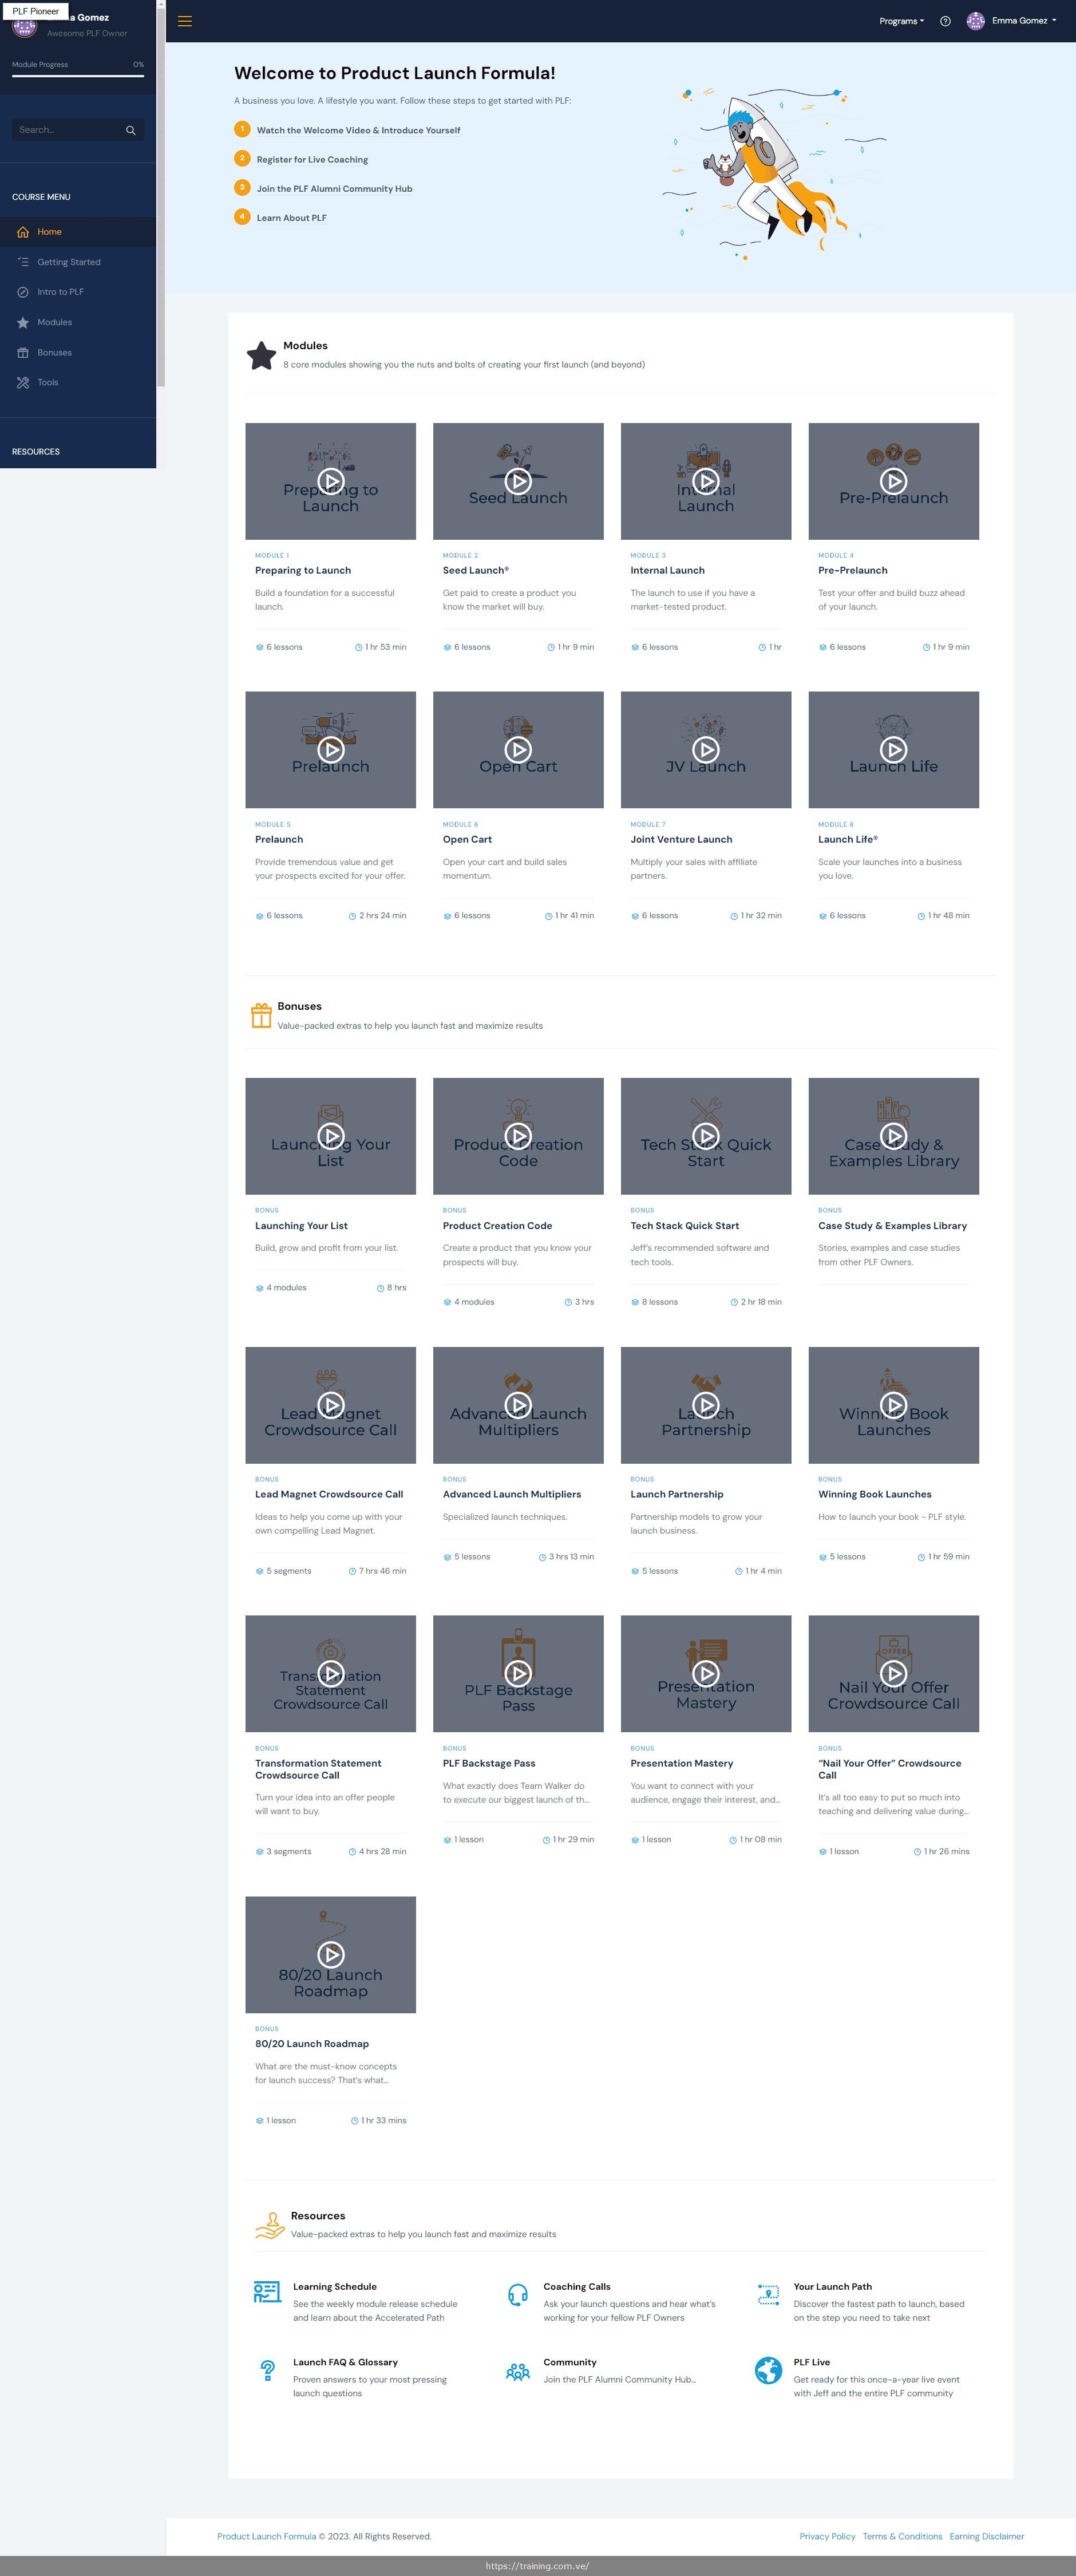Screen dimensions: 1076x2576
Task: Click the help question mark icon
Action: pyautogui.click(x=945, y=21)
